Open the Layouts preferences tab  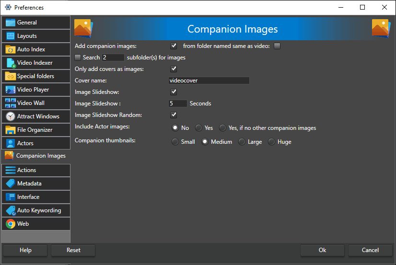36,36
